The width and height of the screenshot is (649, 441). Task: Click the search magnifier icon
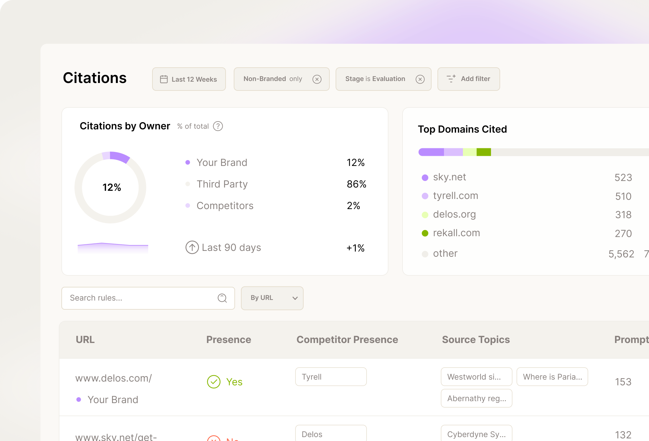coord(222,298)
